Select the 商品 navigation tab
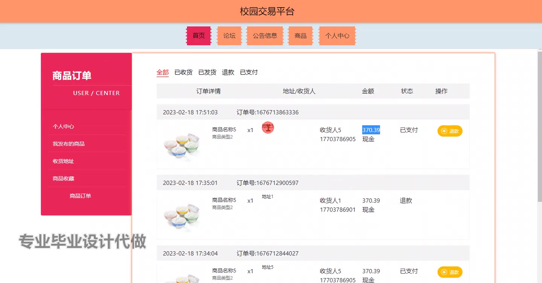 coord(300,36)
